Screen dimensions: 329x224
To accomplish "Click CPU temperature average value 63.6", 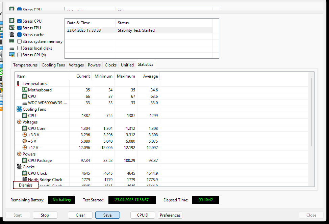I will [x=154, y=96].
